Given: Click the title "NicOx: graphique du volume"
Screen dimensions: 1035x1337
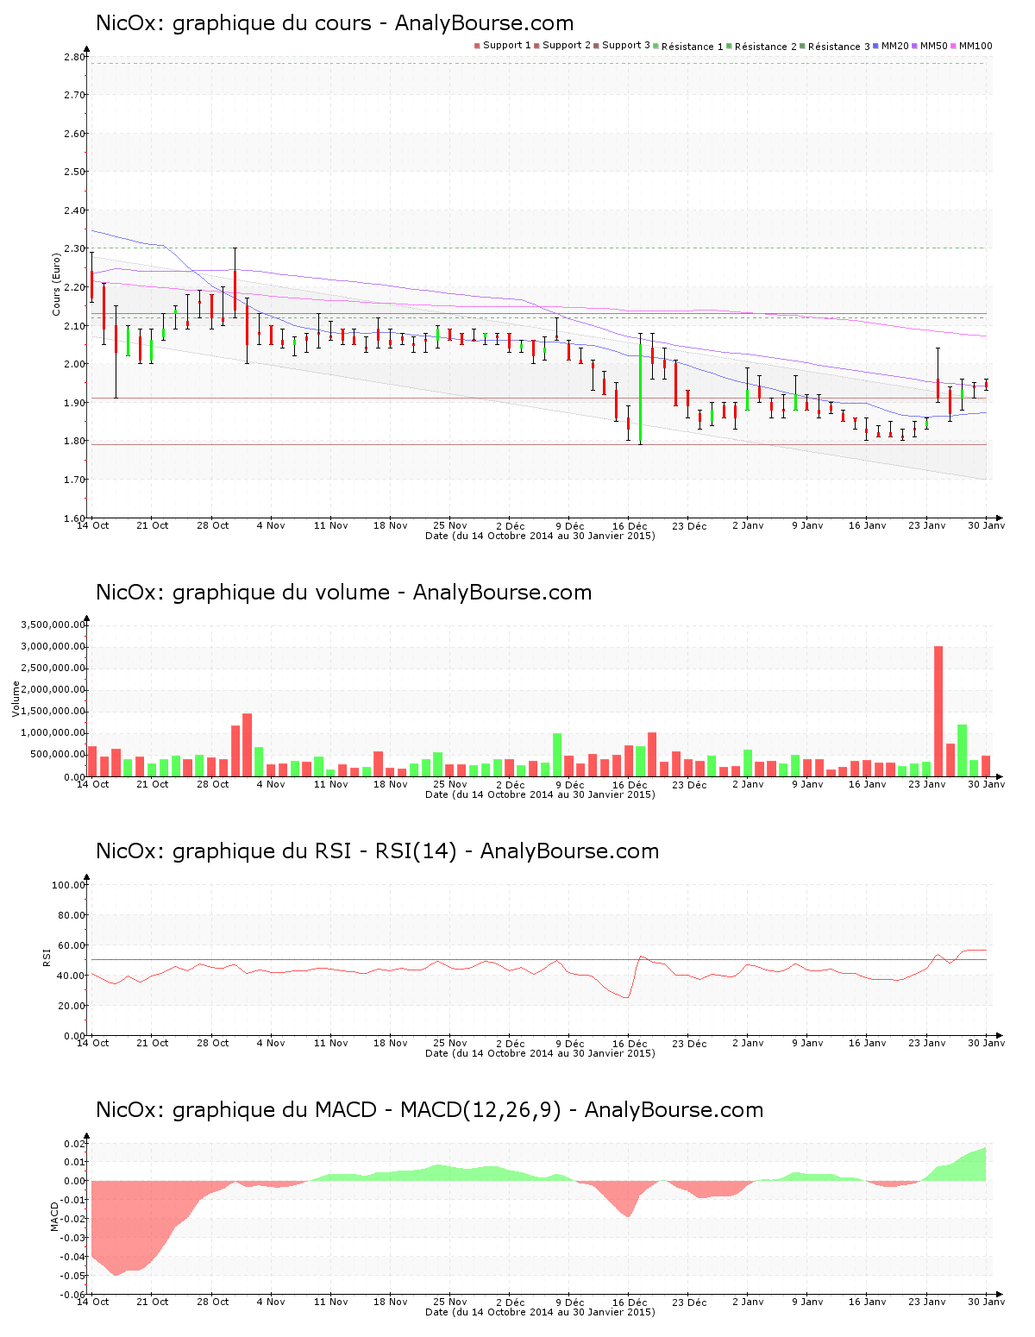Looking at the screenshot, I should click(242, 593).
